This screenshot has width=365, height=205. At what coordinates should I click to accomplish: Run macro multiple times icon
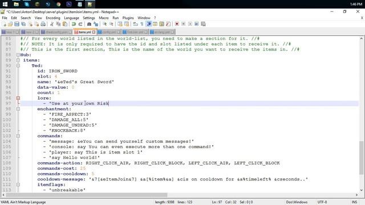tap(196, 24)
